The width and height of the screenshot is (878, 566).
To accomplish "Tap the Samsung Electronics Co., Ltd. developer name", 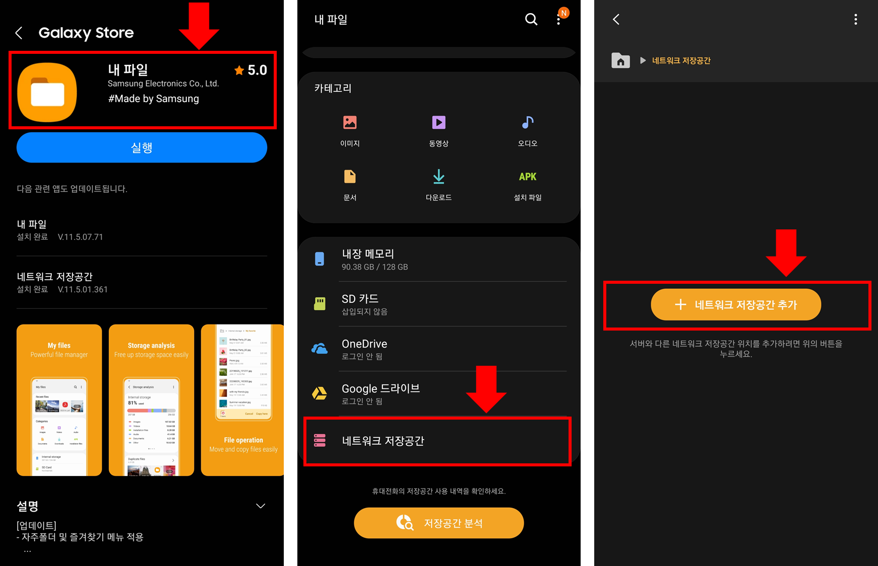I will tap(163, 84).
